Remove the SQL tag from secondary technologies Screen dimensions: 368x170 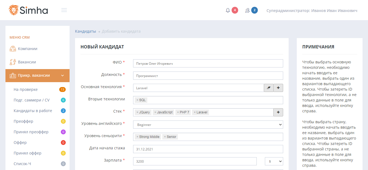[x=137, y=100]
